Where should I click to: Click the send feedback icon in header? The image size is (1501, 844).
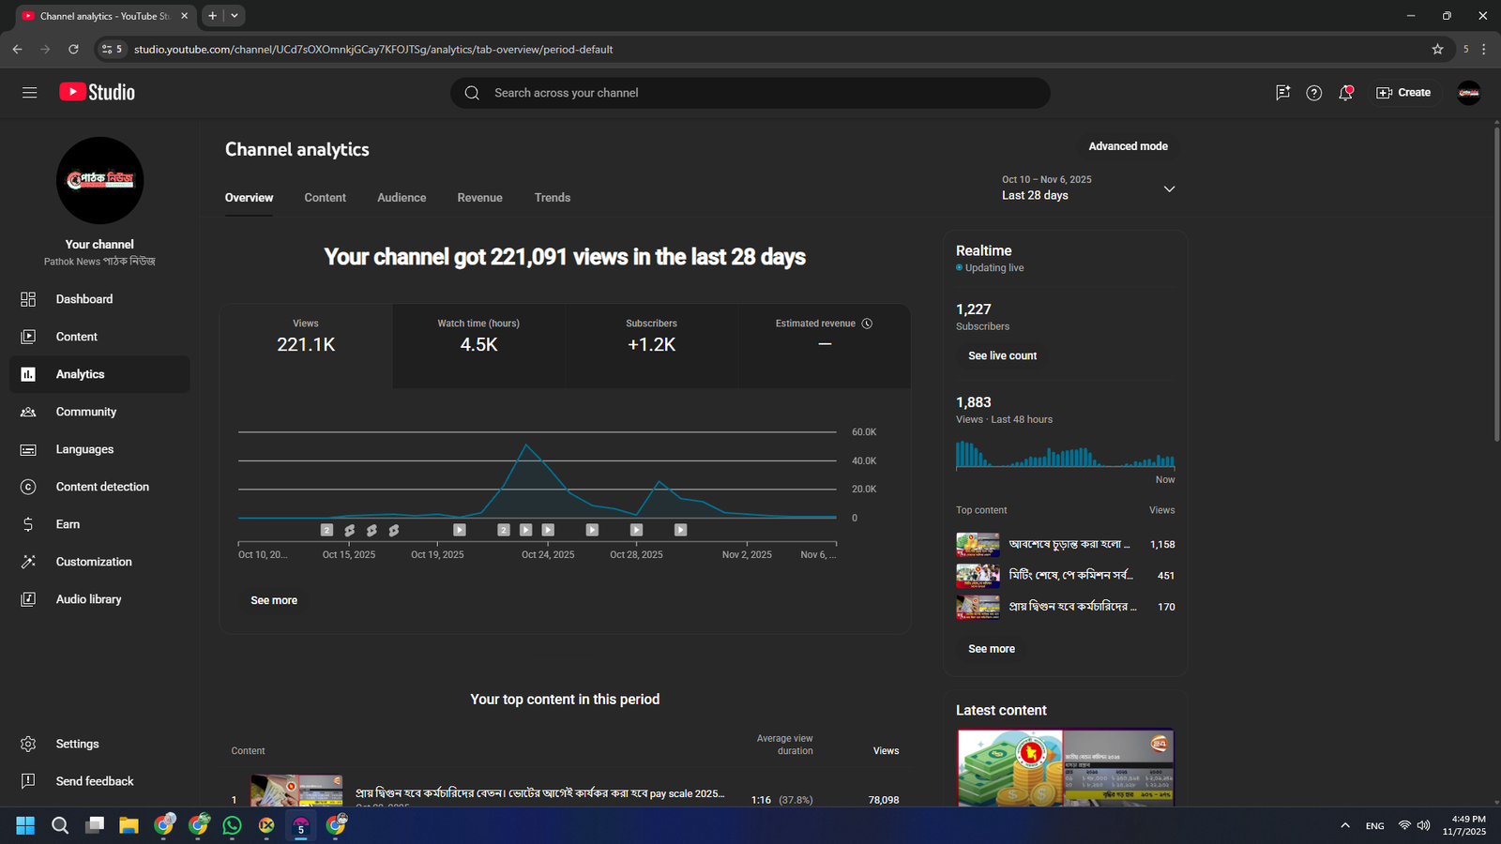1282,93
